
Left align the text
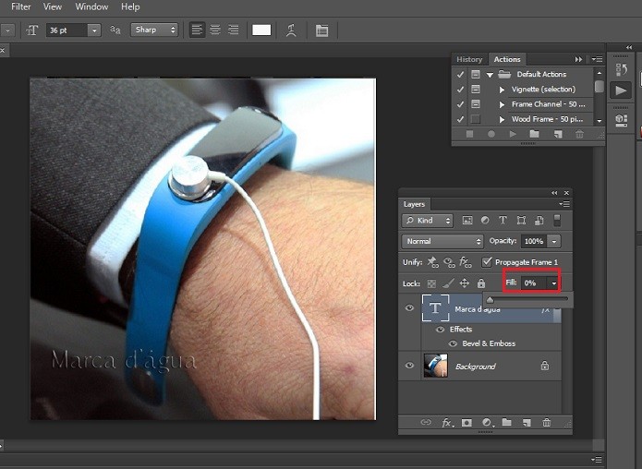coord(197,30)
